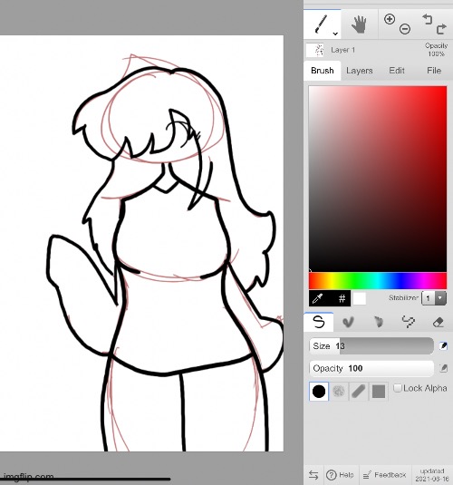This screenshot has width=453, height=485.
Task: Select the blend brush type
Action: pyautogui.click(x=348, y=322)
